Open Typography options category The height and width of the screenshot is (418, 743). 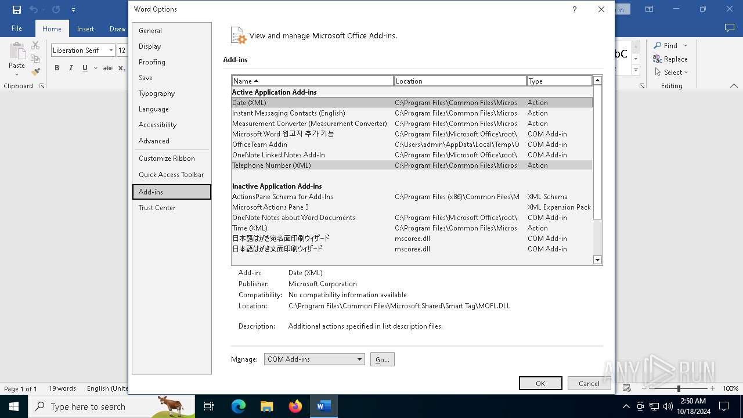[x=172, y=93]
